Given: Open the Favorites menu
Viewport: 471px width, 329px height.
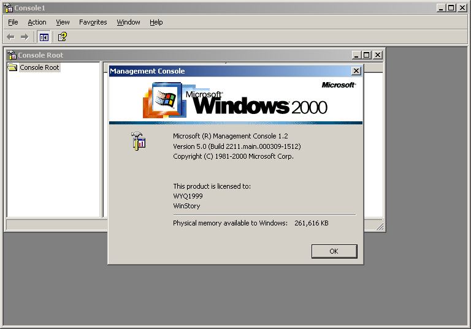Looking at the screenshot, I should click(93, 22).
